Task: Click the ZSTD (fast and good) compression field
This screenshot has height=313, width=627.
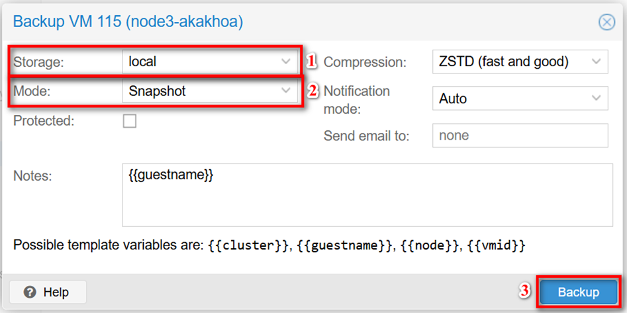Action: click(x=506, y=62)
